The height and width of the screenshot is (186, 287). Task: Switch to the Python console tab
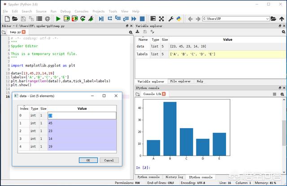pyautogui.click(x=148, y=177)
